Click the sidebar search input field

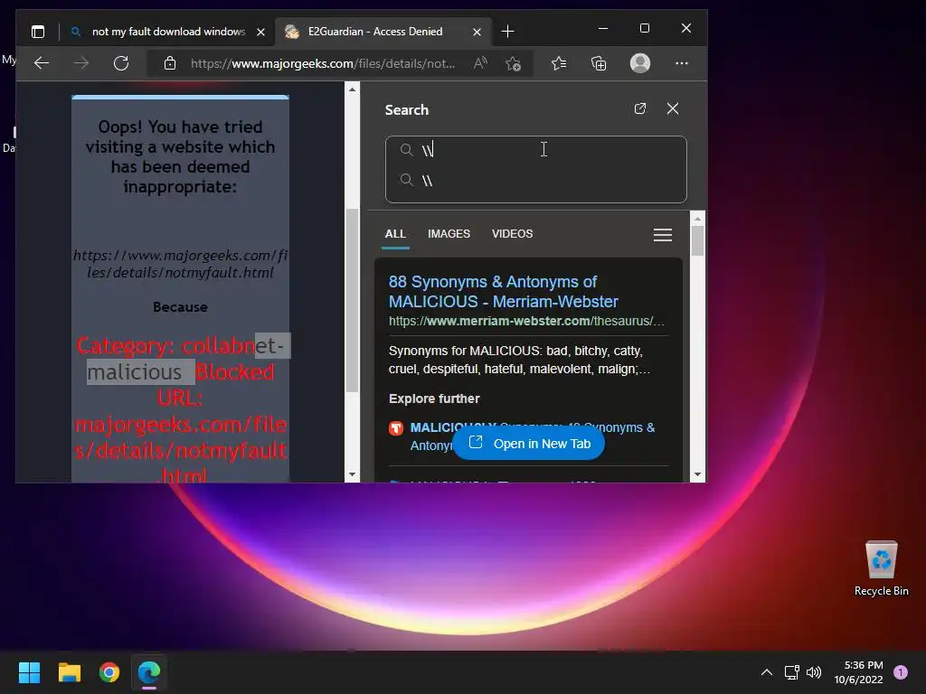click(x=535, y=150)
